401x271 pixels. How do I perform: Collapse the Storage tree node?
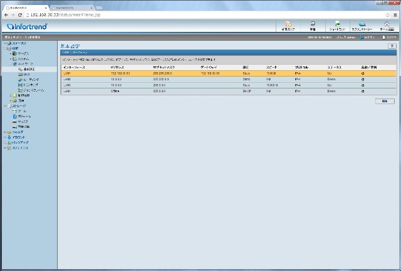pyautogui.click(x=4, y=105)
